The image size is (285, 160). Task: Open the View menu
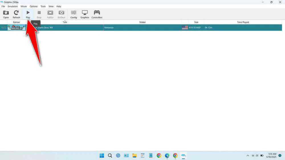click(x=51, y=6)
